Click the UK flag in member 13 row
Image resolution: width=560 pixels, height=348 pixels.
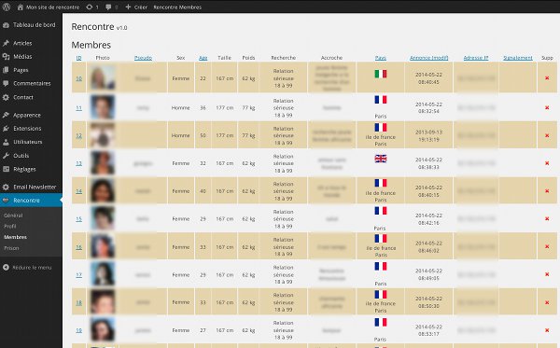(x=381, y=159)
